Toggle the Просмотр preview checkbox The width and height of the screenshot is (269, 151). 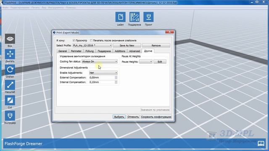(x=74, y=40)
